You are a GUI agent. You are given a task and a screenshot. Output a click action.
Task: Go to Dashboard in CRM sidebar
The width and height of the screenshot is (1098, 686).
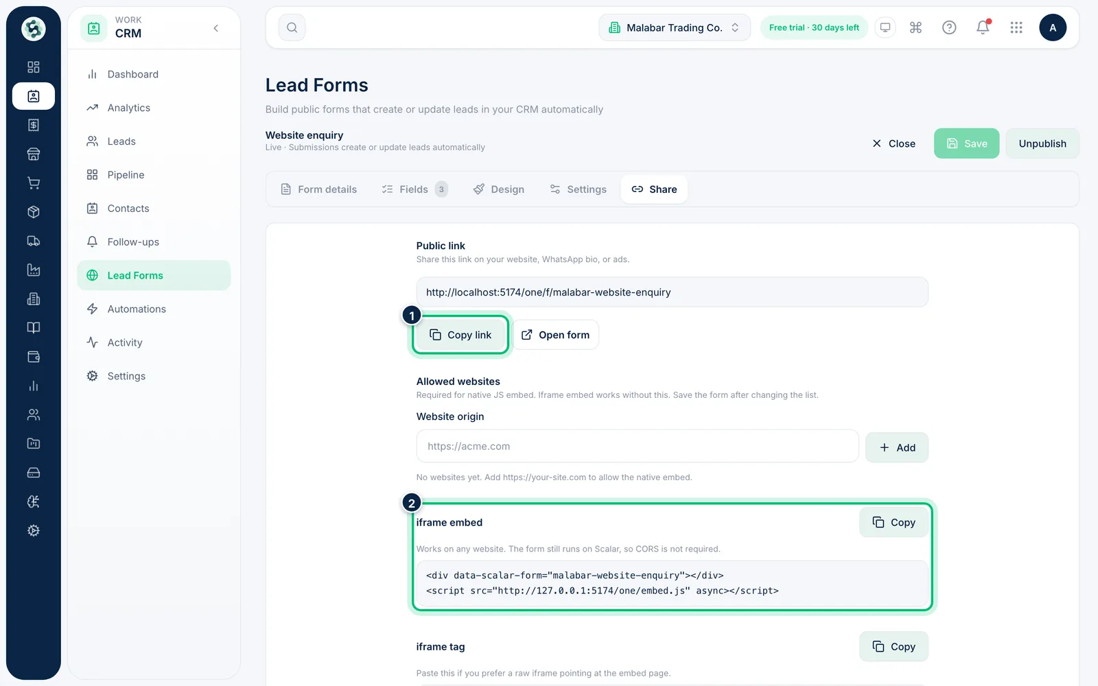[x=154, y=74]
